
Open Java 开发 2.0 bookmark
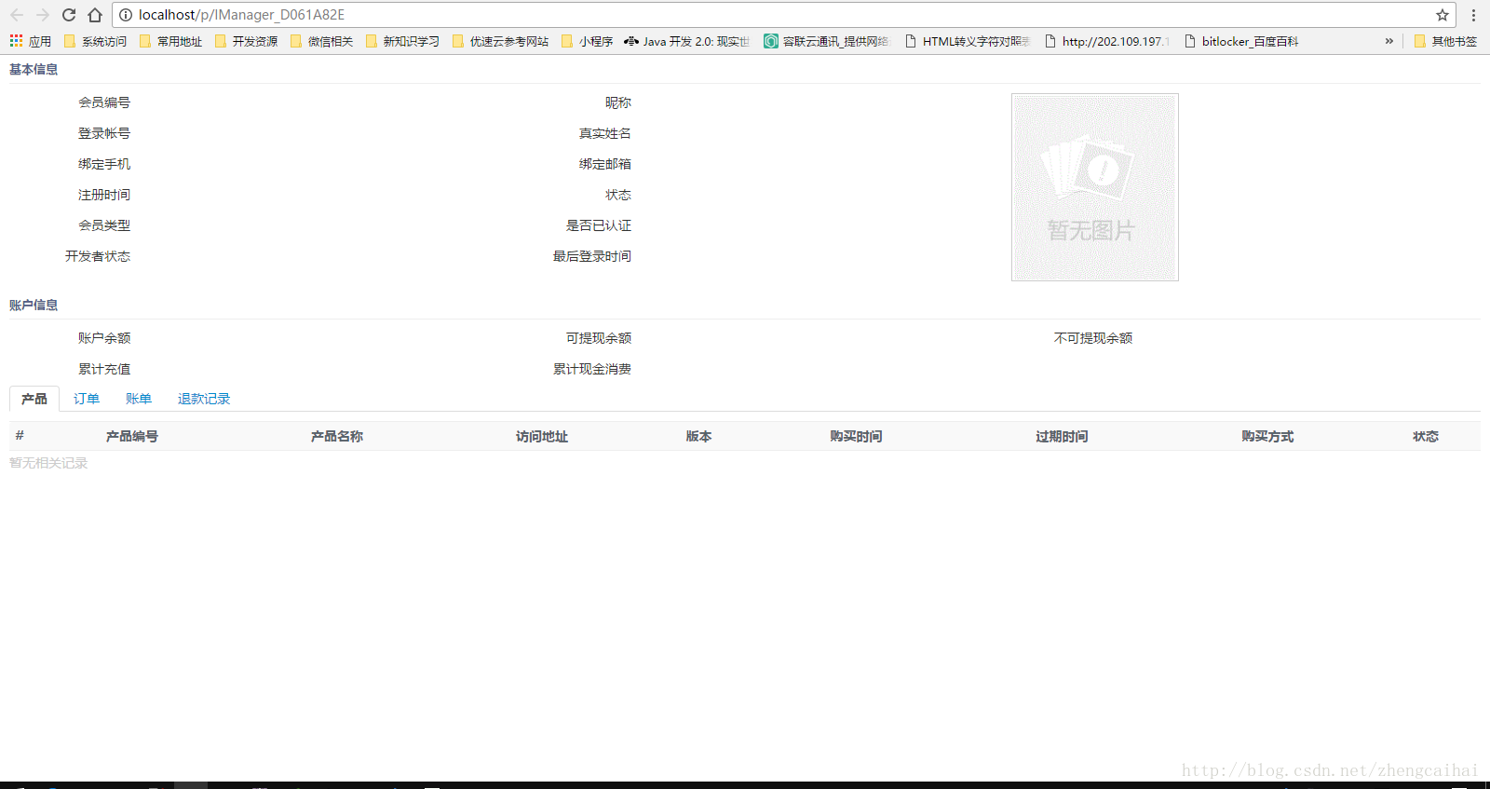687,41
